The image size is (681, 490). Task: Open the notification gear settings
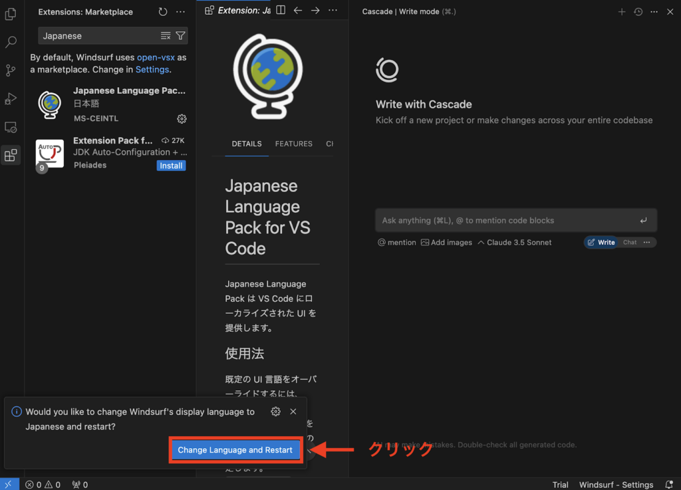click(275, 412)
